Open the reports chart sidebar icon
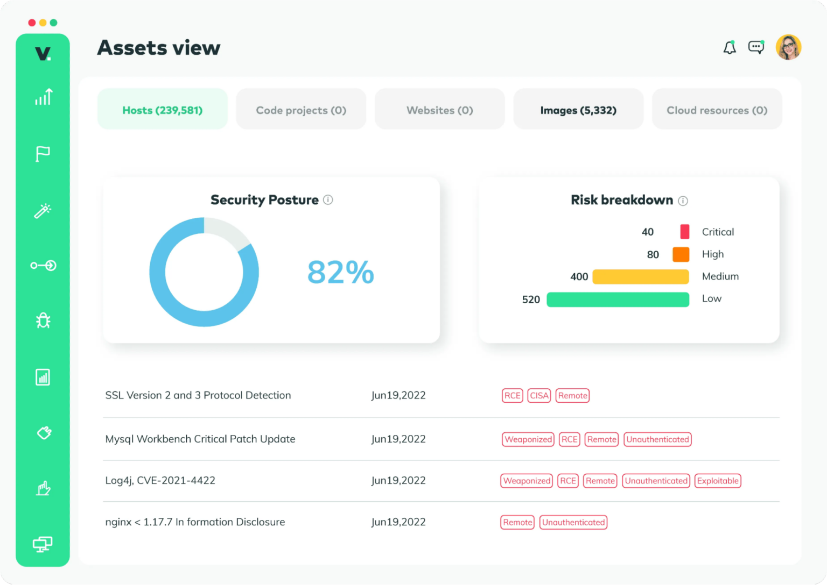 coord(43,377)
